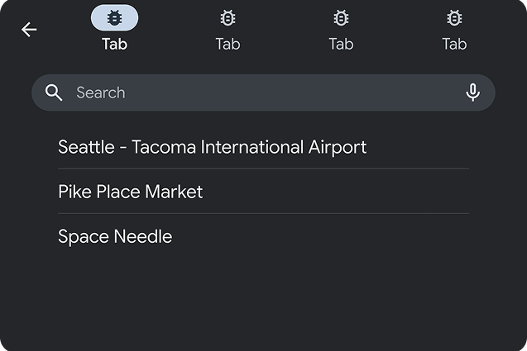The height and width of the screenshot is (351, 527).
Task: Focus the Search text field
Action: (x=265, y=92)
